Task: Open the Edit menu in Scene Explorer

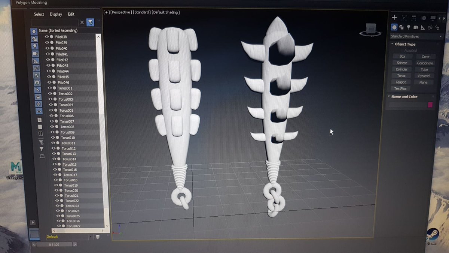Action: coord(71,14)
